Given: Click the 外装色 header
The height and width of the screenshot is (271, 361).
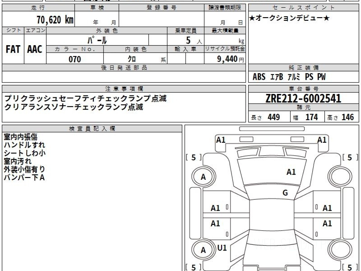Looking at the screenshot, I should [107, 30].
